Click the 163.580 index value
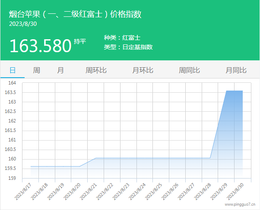260x210 pixels. pyautogui.click(x=40, y=46)
